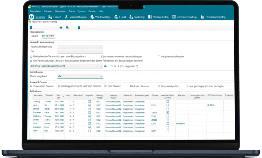Open the Fenster menu
This screenshot has width=262, height=158.
click(92, 11)
